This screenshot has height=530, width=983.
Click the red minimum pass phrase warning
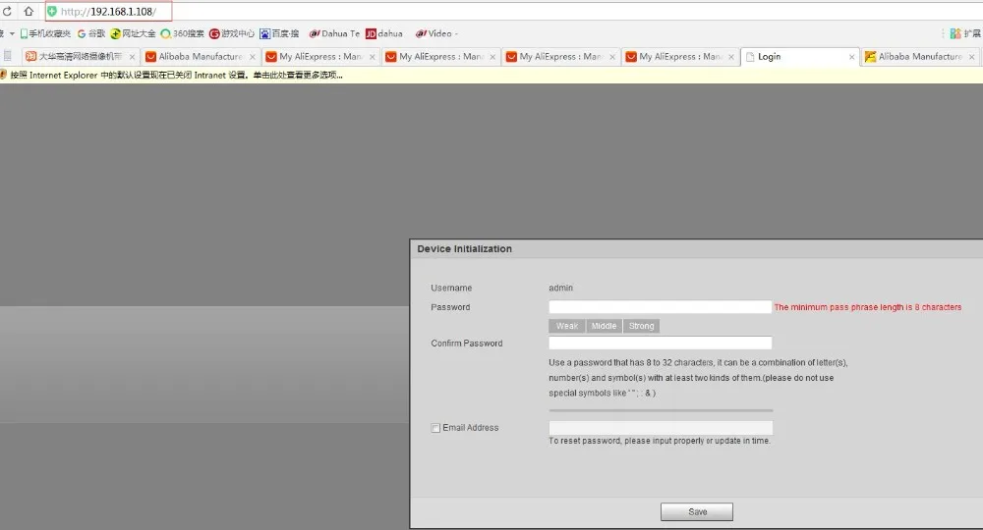coord(868,307)
